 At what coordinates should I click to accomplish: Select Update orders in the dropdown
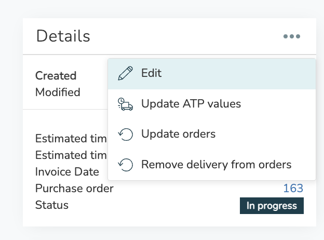pyautogui.click(x=212, y=135)
